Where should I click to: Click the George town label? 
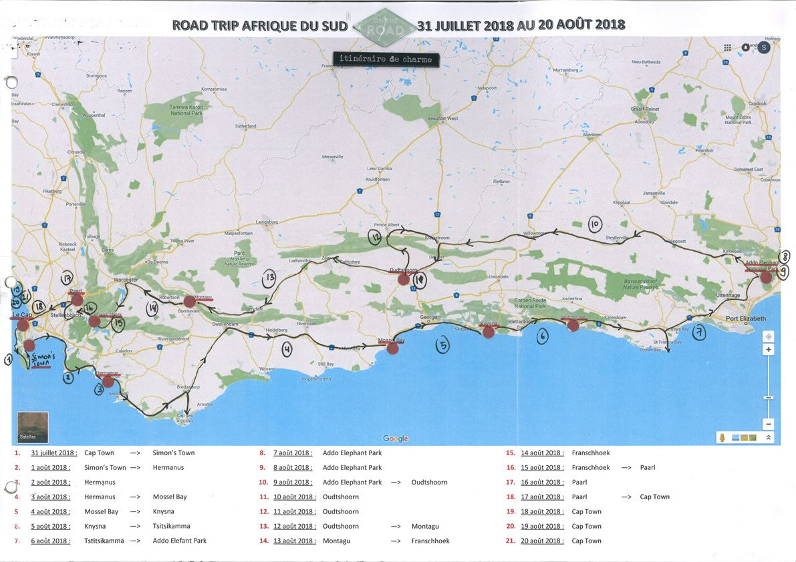428,317
